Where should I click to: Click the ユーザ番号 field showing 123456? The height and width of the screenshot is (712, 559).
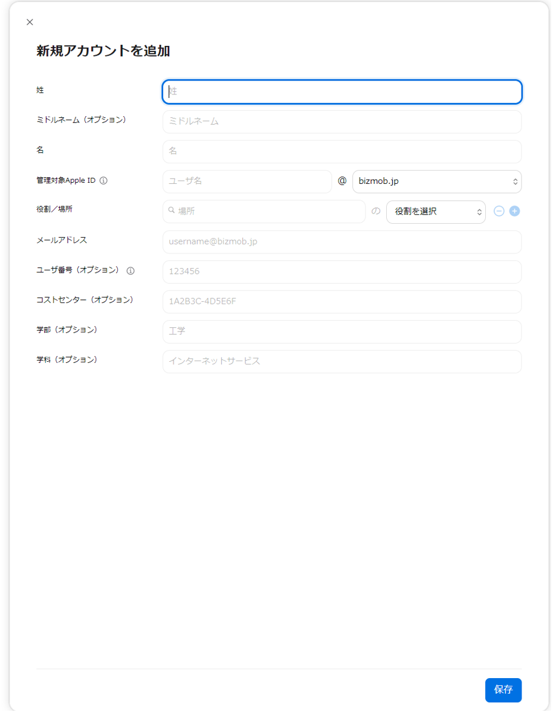pyautogui.click(x=341, y=272)
